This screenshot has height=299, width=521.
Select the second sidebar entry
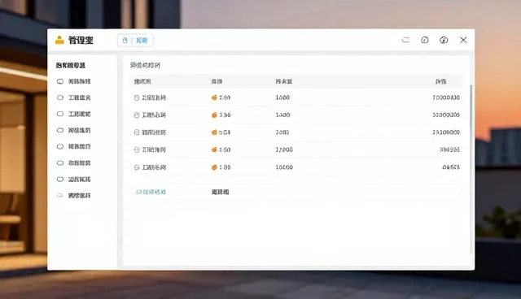coord(74,97)
